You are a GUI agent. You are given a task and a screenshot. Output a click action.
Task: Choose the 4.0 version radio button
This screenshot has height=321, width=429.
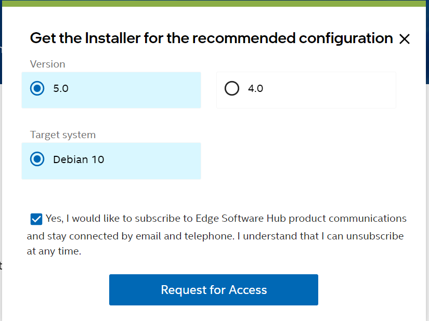pos(232,89)
